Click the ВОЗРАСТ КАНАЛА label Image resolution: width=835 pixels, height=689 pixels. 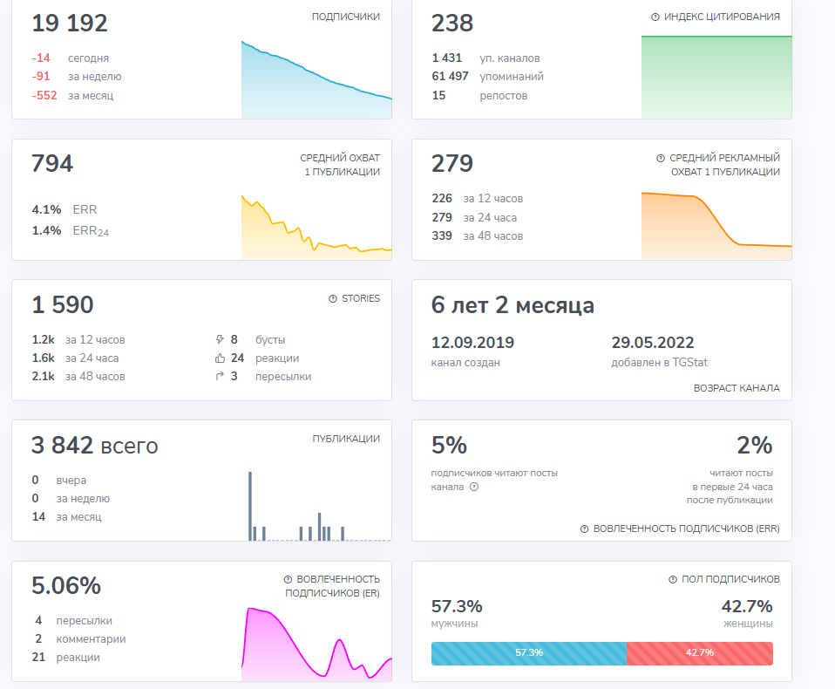(737, 388)
